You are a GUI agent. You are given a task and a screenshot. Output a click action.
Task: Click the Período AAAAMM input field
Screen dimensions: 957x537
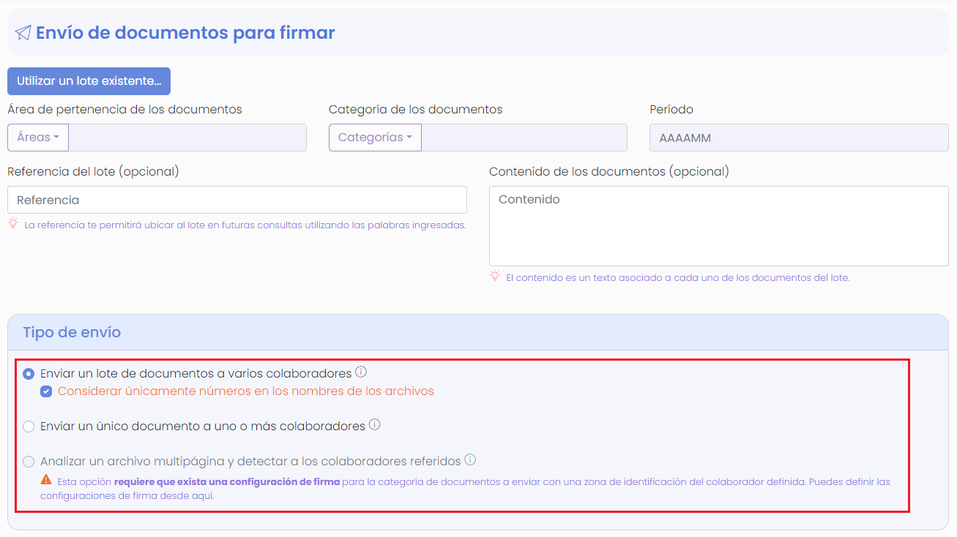pyautogui.click(x=798, y=137)
